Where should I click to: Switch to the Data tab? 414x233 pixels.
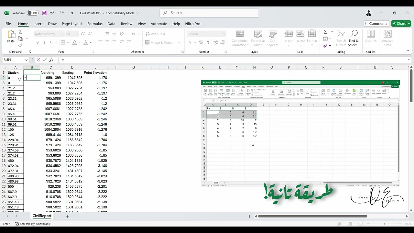[111, 24]
